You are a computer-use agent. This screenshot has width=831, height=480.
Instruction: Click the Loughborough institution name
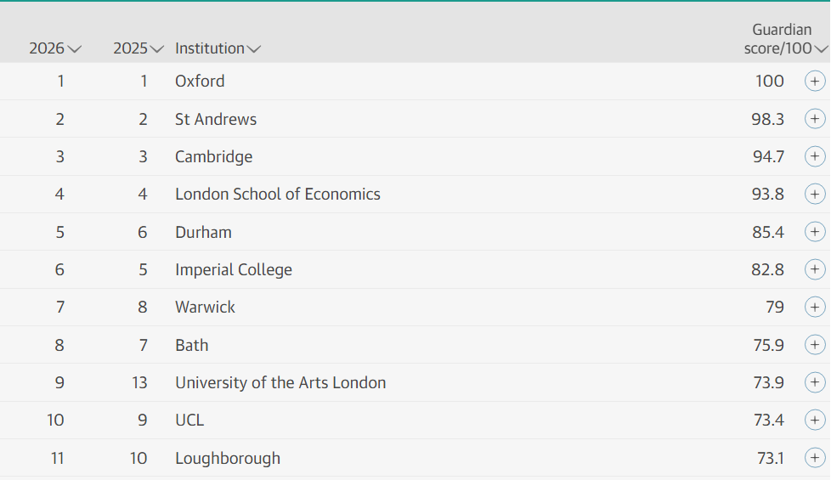(228, 458)
